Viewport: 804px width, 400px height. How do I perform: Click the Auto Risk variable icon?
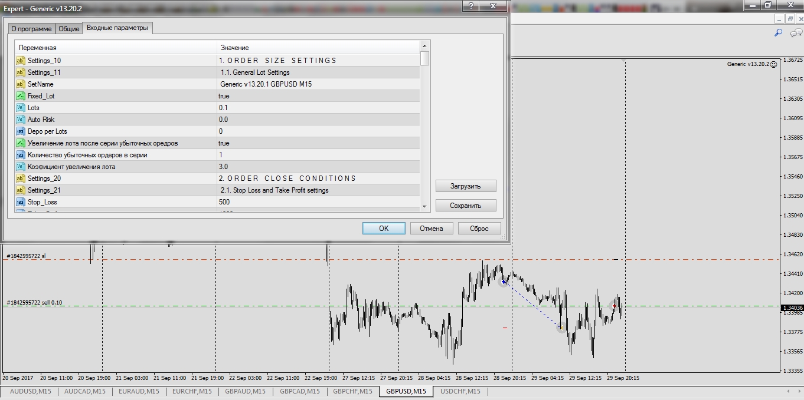pyautogui.click(x=20, y=120)
